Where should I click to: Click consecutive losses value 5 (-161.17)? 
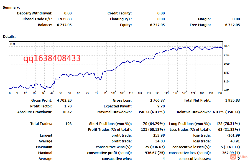pyautogui.click(x=230, y=147)
